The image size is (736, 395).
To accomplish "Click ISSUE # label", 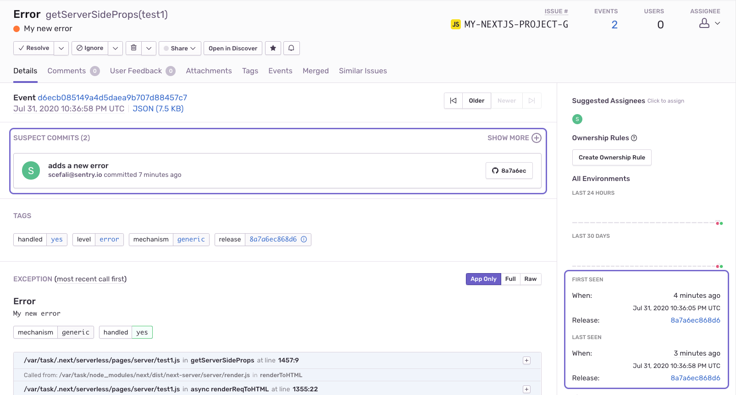I will point(556,11).
